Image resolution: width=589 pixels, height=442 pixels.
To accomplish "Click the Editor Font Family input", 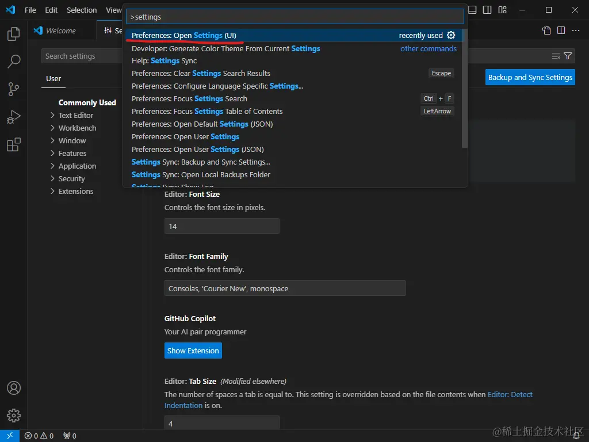I will pos(285,288).
